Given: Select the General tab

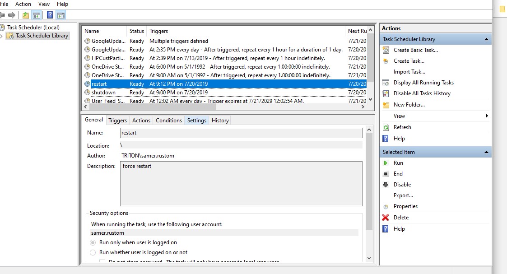Looking at the screenshot, I should pos(94,120).
